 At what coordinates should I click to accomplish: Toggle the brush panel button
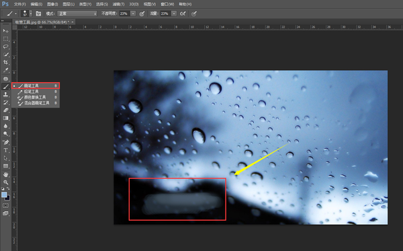point(38,13)
